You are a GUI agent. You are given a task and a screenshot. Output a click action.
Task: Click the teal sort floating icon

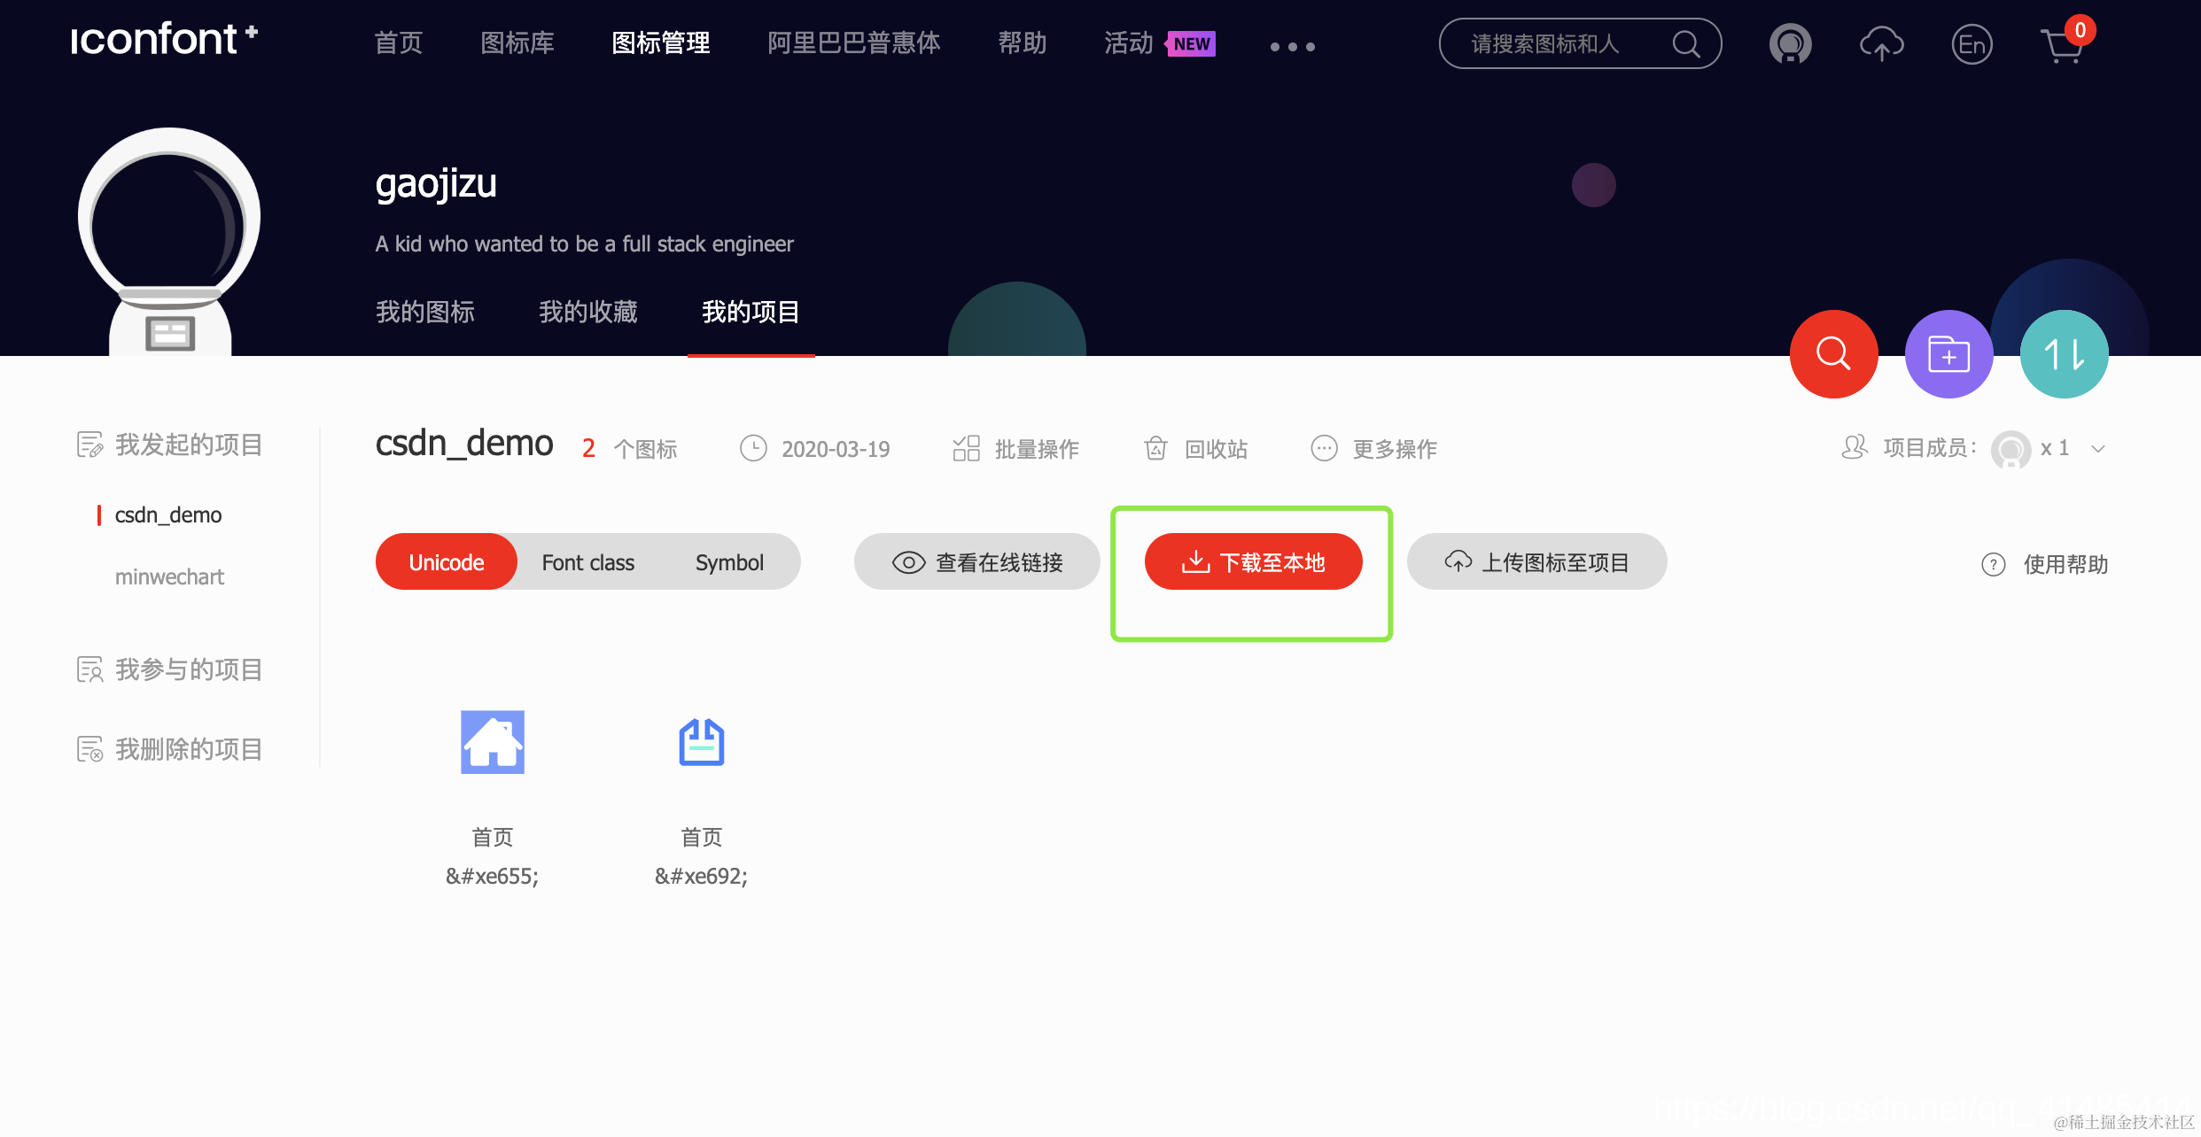tap(2064, 353)
